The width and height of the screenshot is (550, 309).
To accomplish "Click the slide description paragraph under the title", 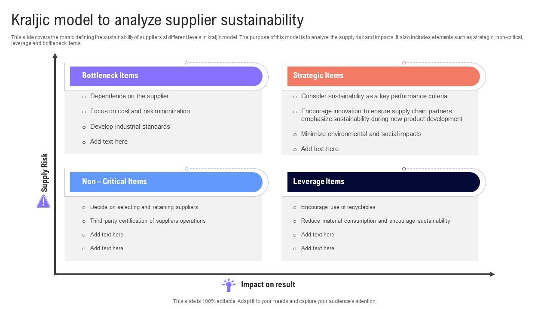I will point(267,40).
